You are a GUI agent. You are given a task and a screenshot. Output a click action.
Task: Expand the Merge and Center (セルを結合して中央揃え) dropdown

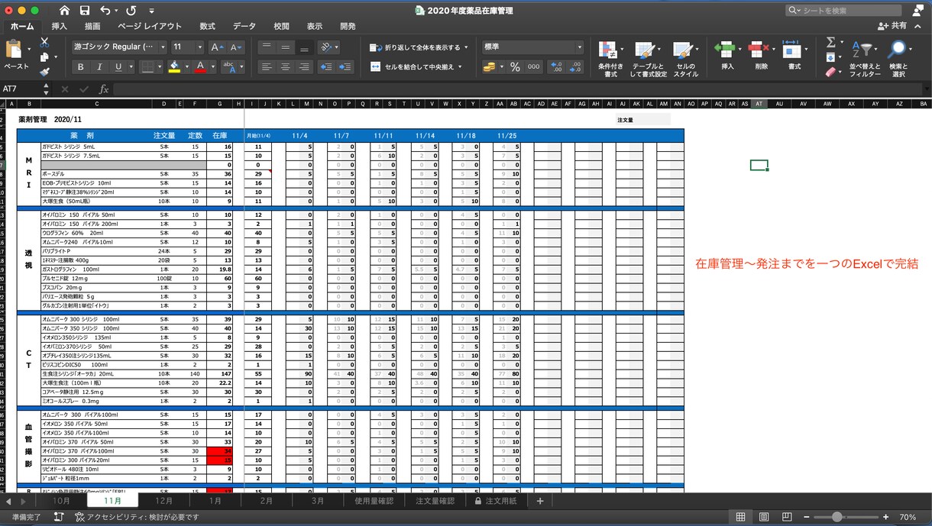460,67
